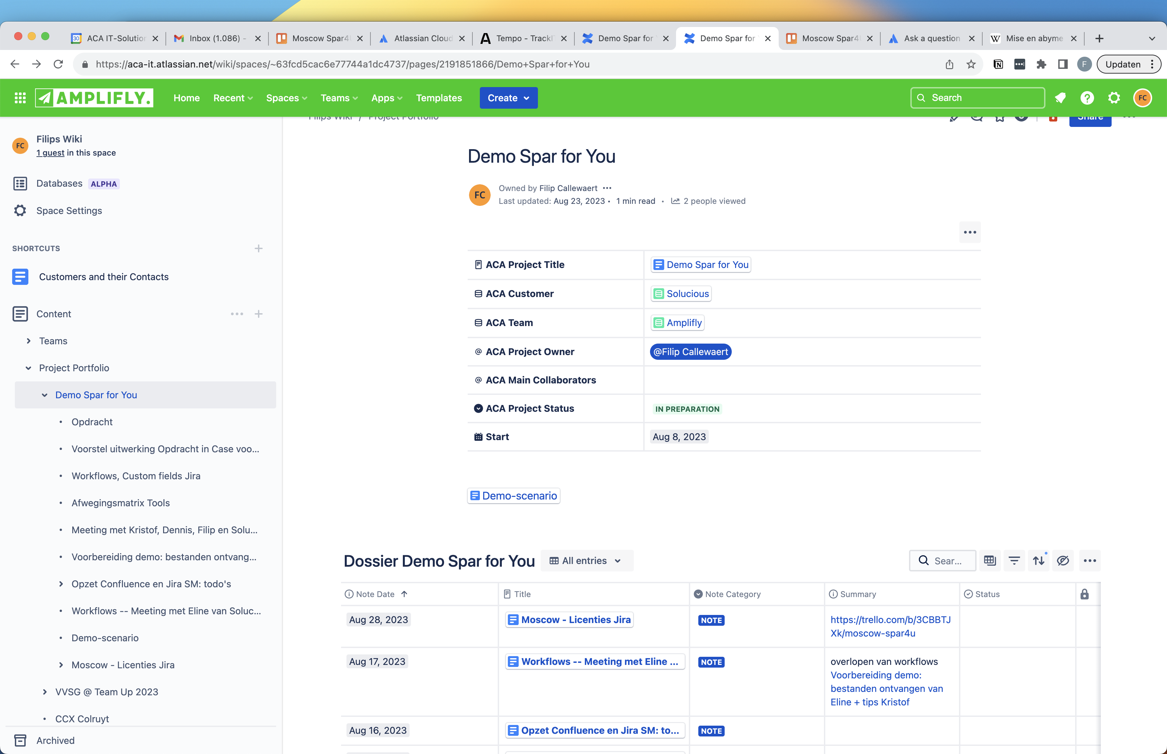The width and height of the screenshot is (1167, 754).
Task: Open Moscow - Licenties Jira title in table
Action: pyautogui.click(x=569, y=619)
